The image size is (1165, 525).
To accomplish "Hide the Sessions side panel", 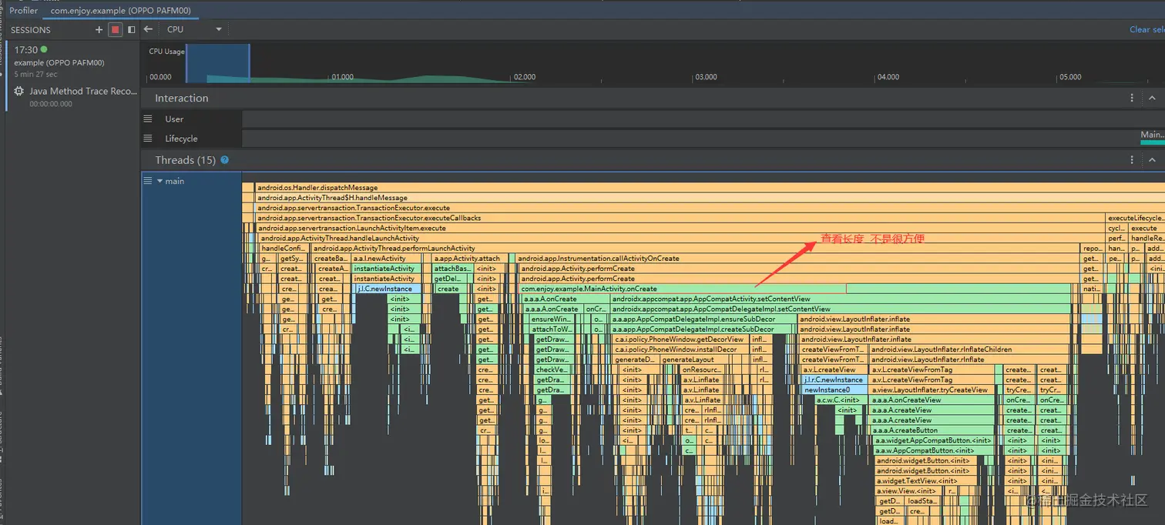I will click(132, 30).
